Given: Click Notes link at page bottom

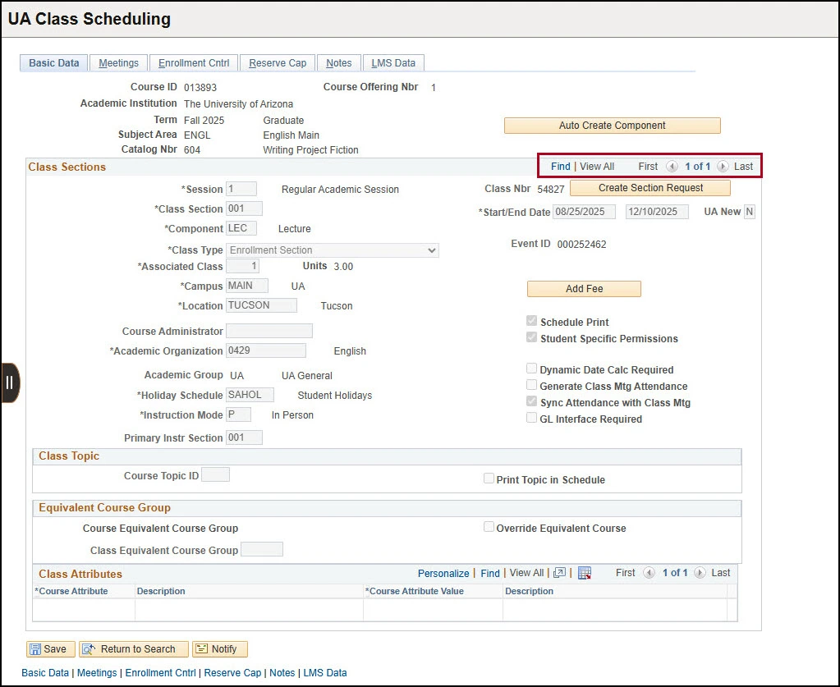Looking at the screenshot, I should click(x=282, y=673).
